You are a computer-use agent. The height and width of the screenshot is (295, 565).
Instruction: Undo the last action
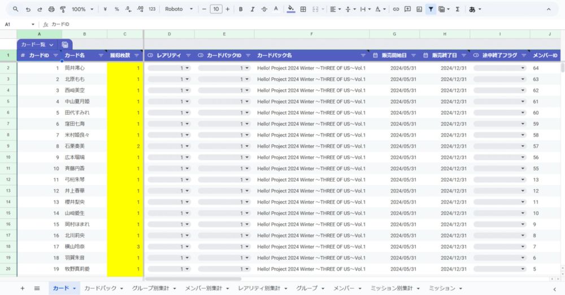pyautogui.click(x=28, y=10)
